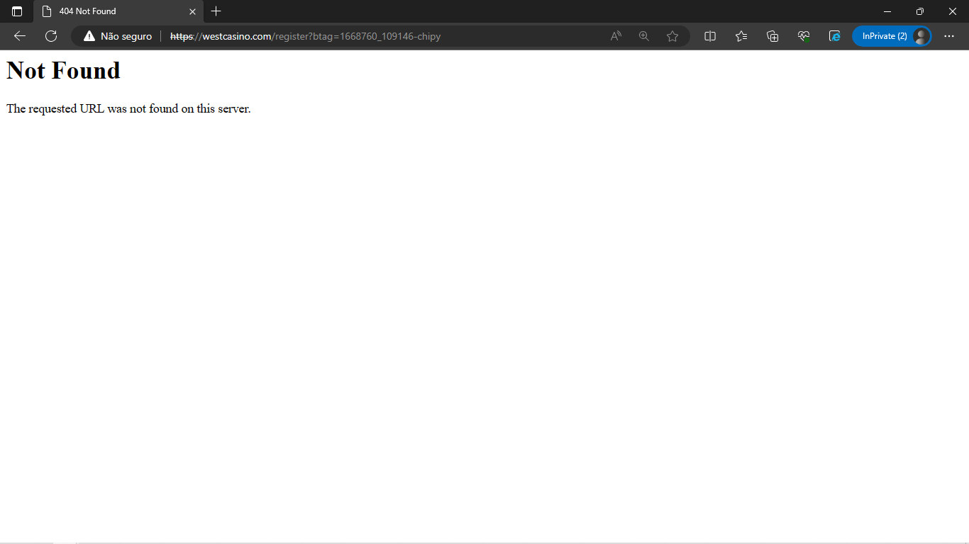This screenshot has height=544, width=969.
Task: Go back using the back arrow
Action: click(19, 36)
